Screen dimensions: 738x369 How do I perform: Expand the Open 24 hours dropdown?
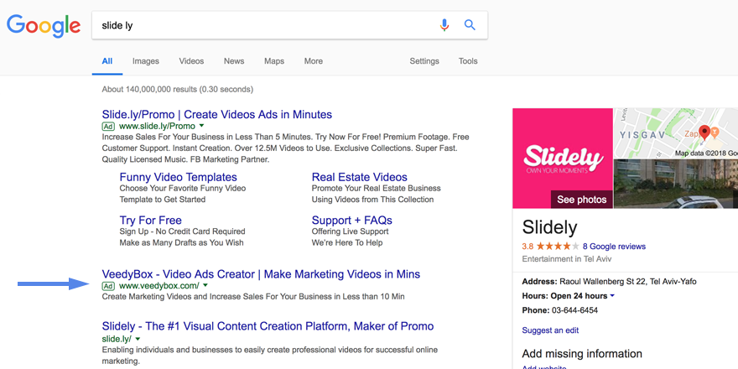coord(612,296)
